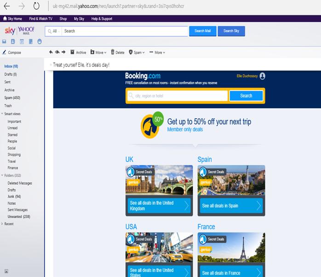
Task: Click the mail search input field
Action: tap(125, 31)
